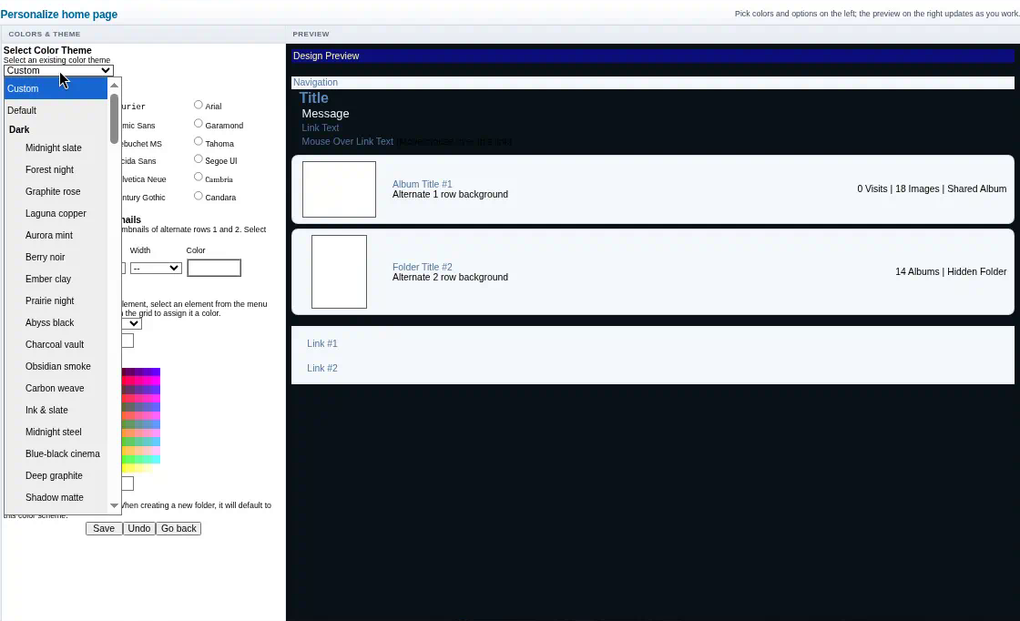Click the Personalize home page heading
Image resolution: width=1020 pixels, height=621 pixels.
point(59,15)
